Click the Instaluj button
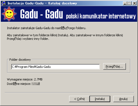Image resolution: width=138 pixels, height=106 pixels. click(100, 99)
